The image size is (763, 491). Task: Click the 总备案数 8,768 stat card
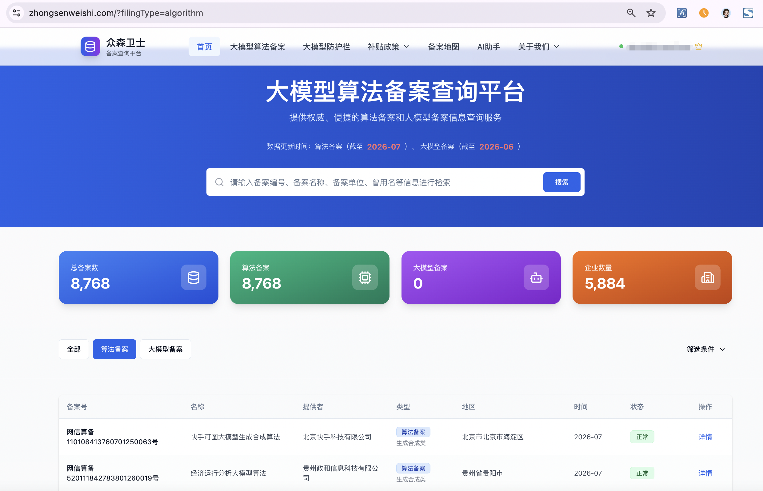point(138,277)
